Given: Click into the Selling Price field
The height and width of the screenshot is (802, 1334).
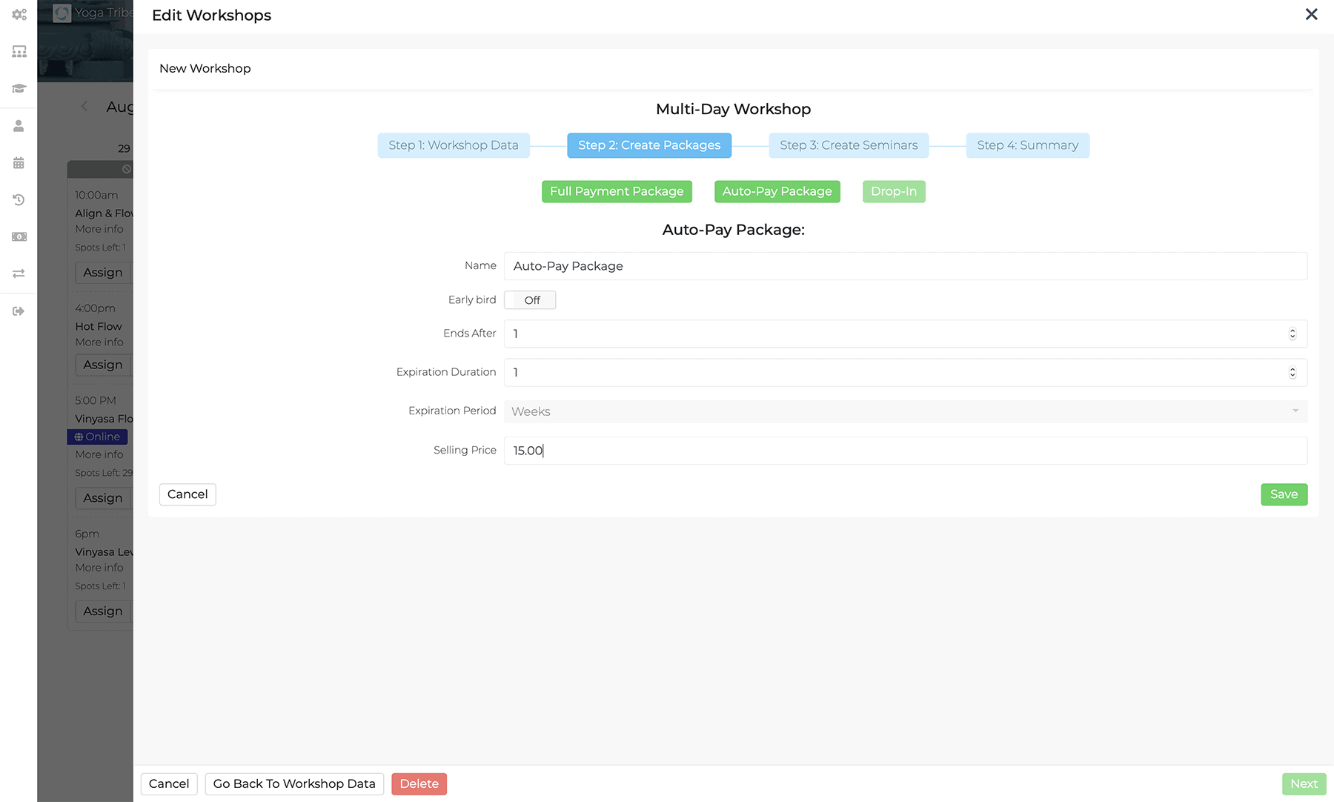Looking at the screenshot, I should pyautogui.click(x=905, y=451).
